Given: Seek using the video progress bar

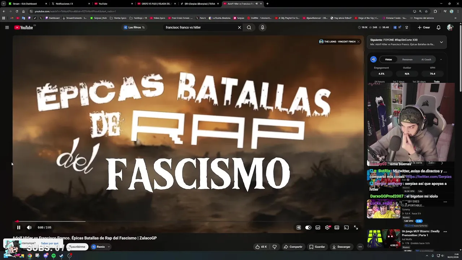Looking at the screenshot, I should (188, 221).
